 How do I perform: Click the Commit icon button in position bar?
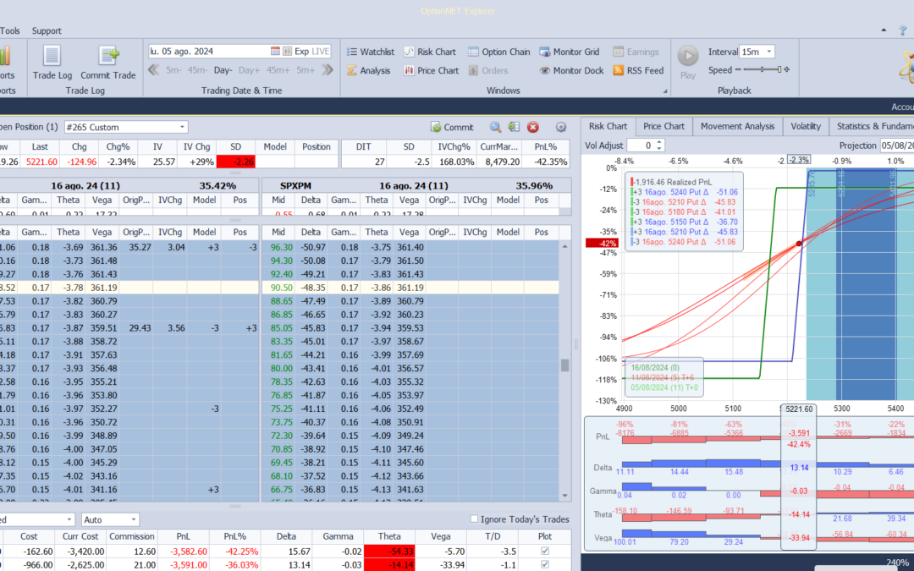[452, 127]
